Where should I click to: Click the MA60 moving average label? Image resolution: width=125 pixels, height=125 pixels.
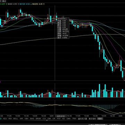[12, 4]
